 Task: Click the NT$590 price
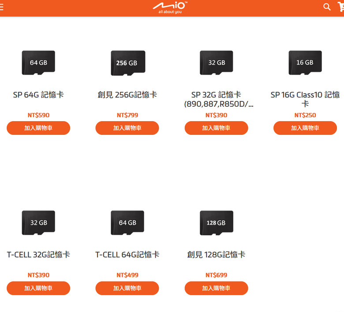point(38,115)
